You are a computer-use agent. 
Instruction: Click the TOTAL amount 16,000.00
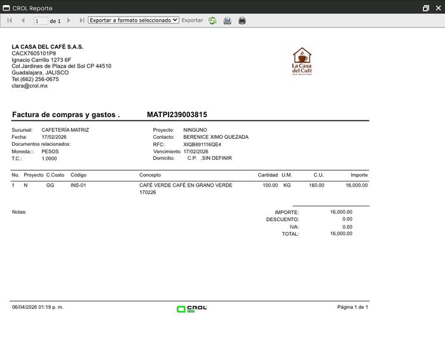(341, 234)
